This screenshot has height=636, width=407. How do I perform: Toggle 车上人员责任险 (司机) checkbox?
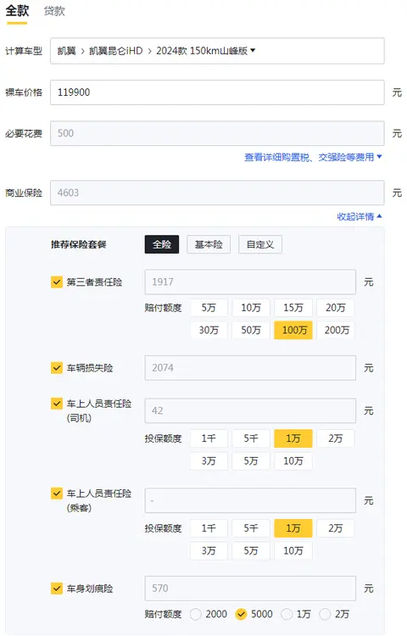click(x=56, y=404)
